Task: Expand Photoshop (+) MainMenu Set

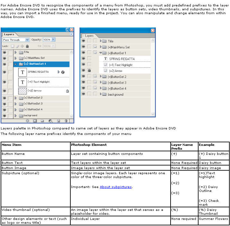Action: tap(15, 58)
